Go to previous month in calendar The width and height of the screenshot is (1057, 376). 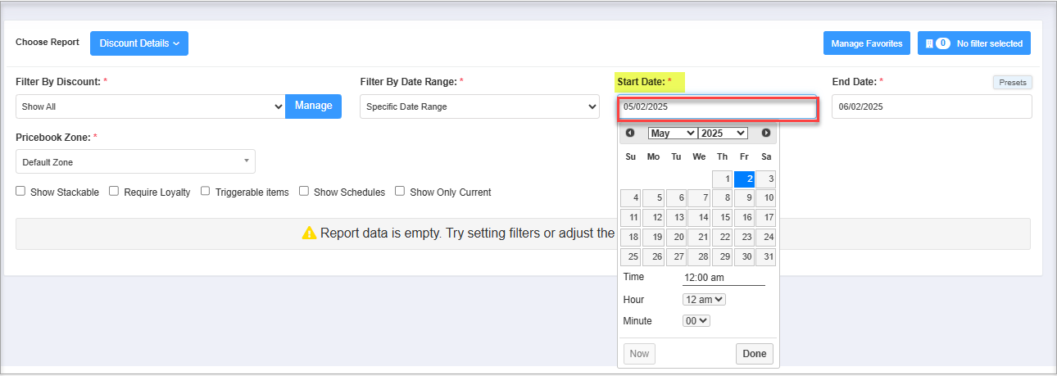pos(630,133)
